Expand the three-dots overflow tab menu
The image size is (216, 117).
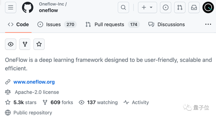pos(208,24)
